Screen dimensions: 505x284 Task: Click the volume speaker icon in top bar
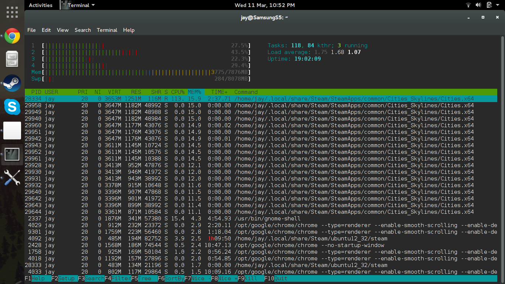pos(478,5)
